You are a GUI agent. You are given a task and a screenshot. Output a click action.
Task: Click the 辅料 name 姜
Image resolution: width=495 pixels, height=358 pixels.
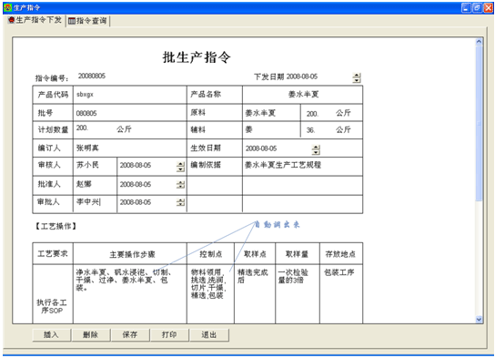271,129
